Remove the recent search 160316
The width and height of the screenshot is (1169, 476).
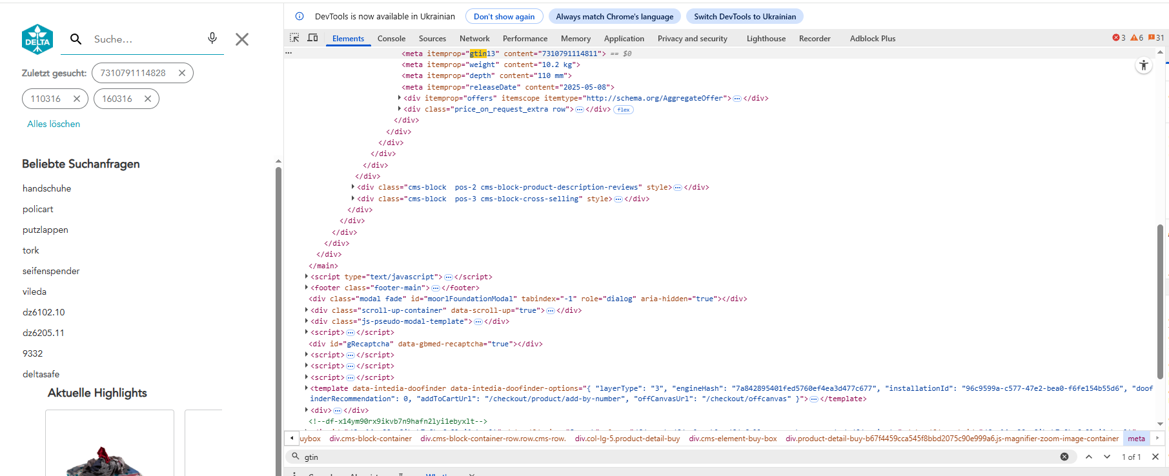tap(148, 99)
